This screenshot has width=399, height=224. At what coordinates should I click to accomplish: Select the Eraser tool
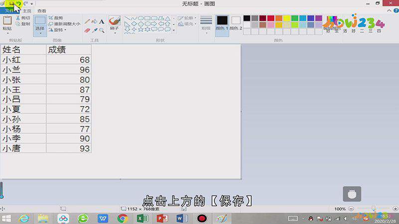(x=87, y=30)
